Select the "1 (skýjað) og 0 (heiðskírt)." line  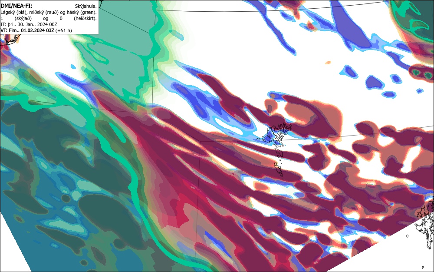(x=49, y=18)
